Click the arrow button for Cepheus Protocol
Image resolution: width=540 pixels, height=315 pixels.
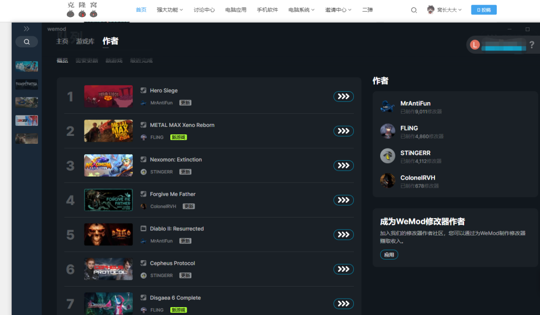point(343,269)
